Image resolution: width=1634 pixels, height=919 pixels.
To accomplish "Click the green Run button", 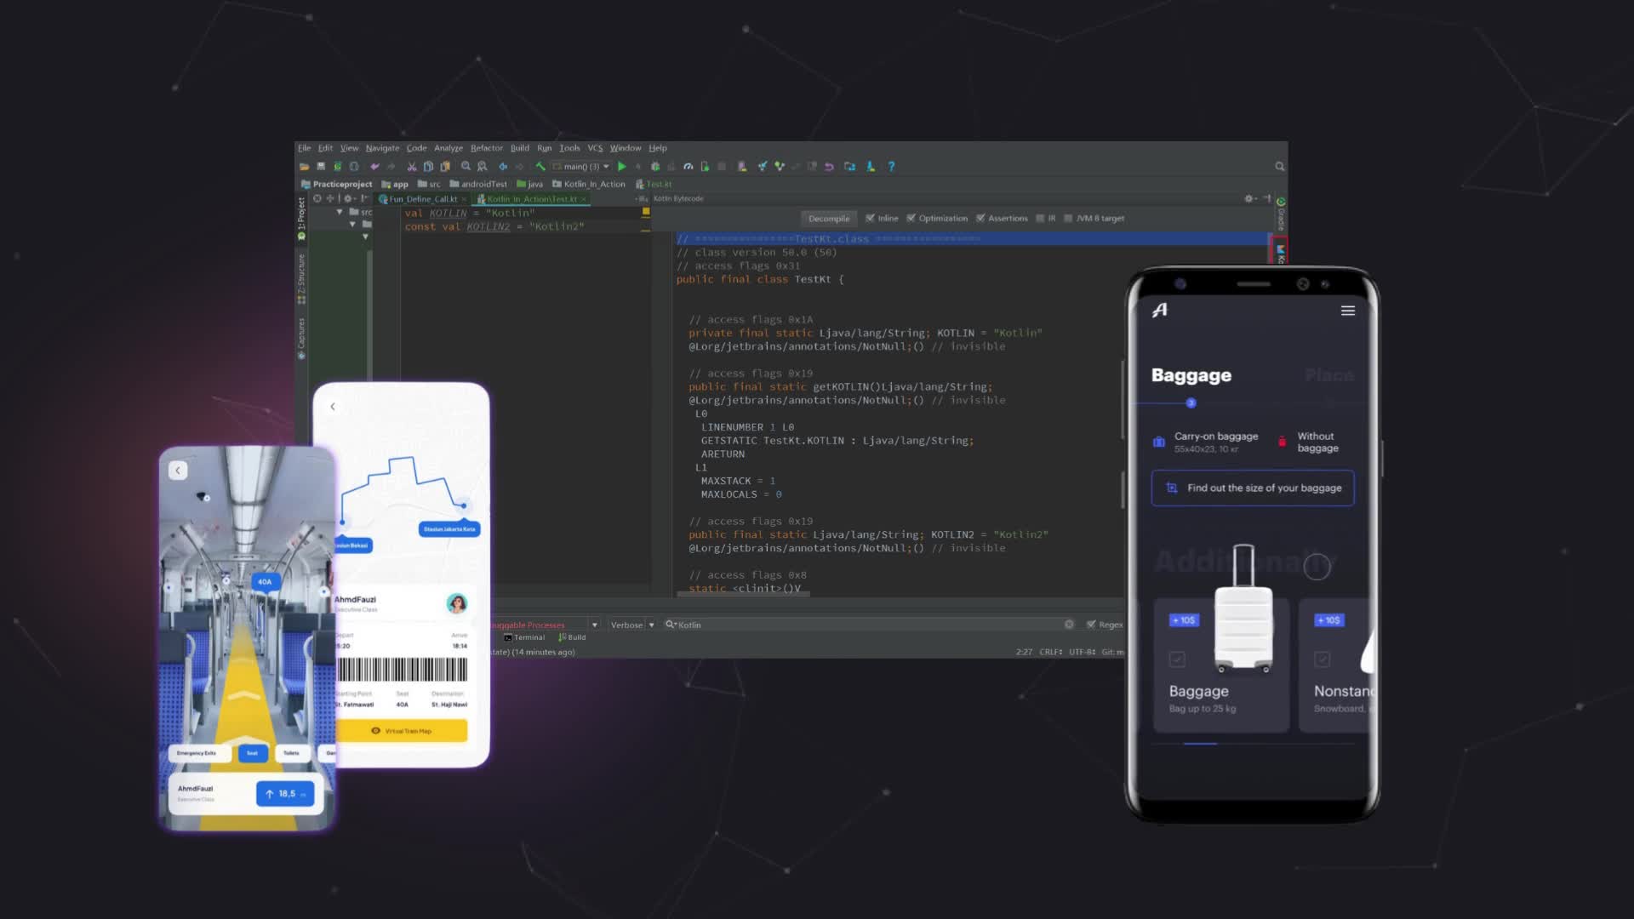I will (622, 167).
